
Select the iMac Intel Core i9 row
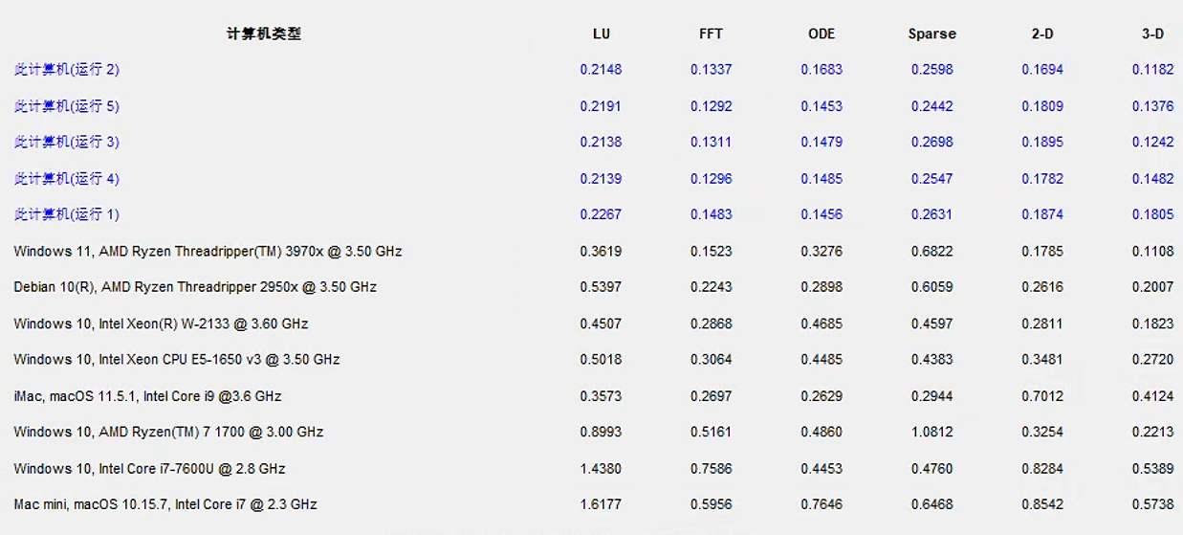click(147, 396)
